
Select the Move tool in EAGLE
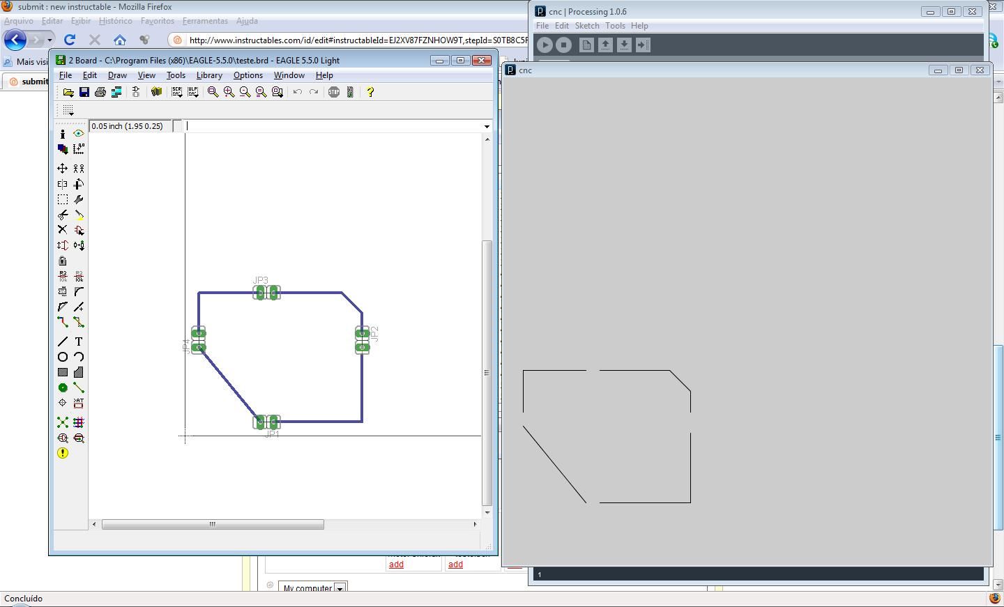[x=63, y=168]
